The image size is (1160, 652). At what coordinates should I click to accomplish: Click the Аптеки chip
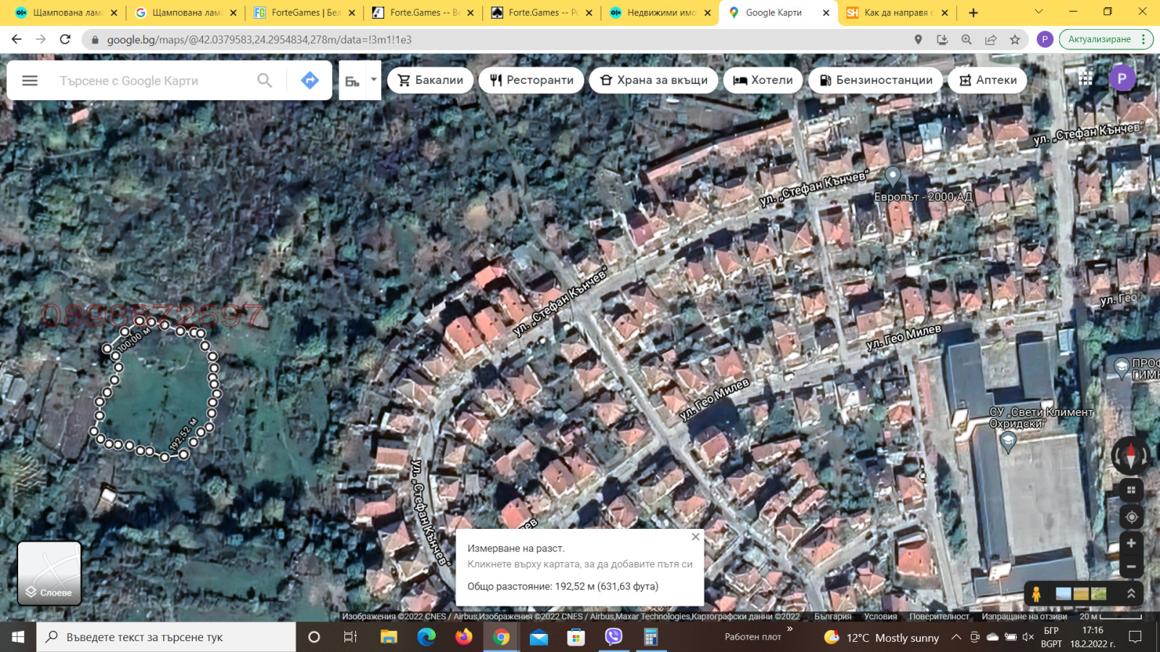[x=988, y=80]
